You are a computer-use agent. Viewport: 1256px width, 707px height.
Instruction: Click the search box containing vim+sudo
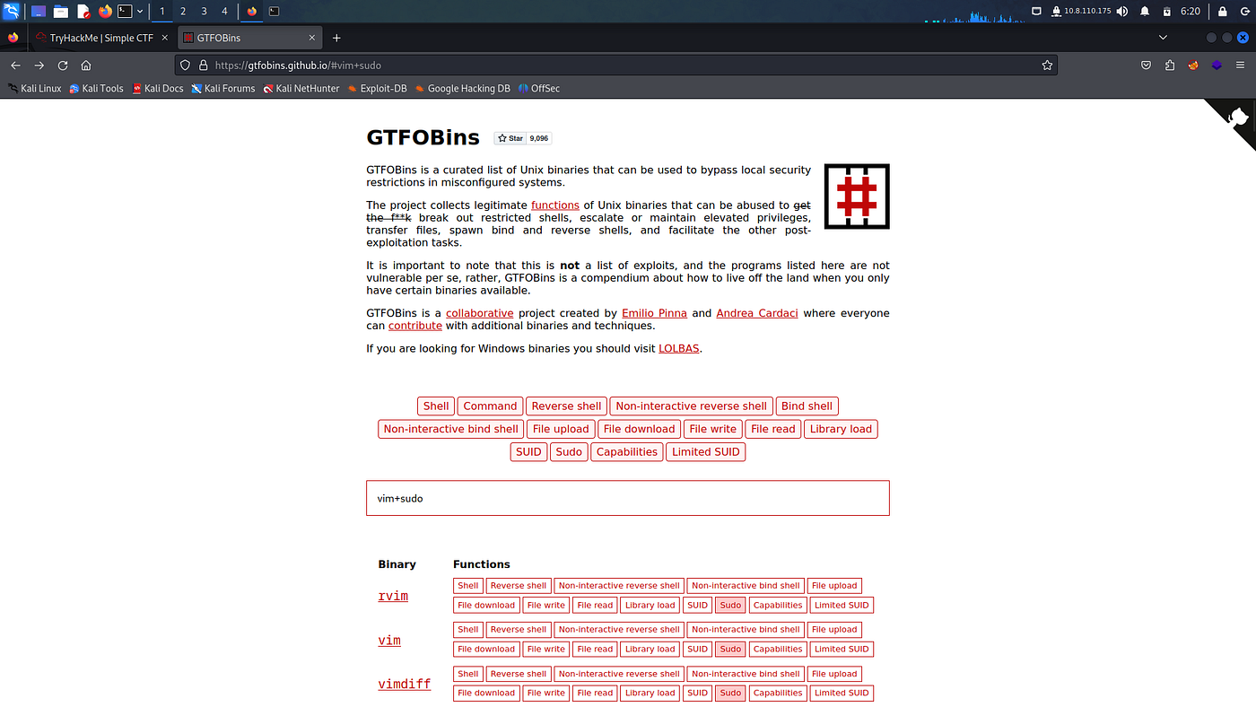click(x=628, y=498)
